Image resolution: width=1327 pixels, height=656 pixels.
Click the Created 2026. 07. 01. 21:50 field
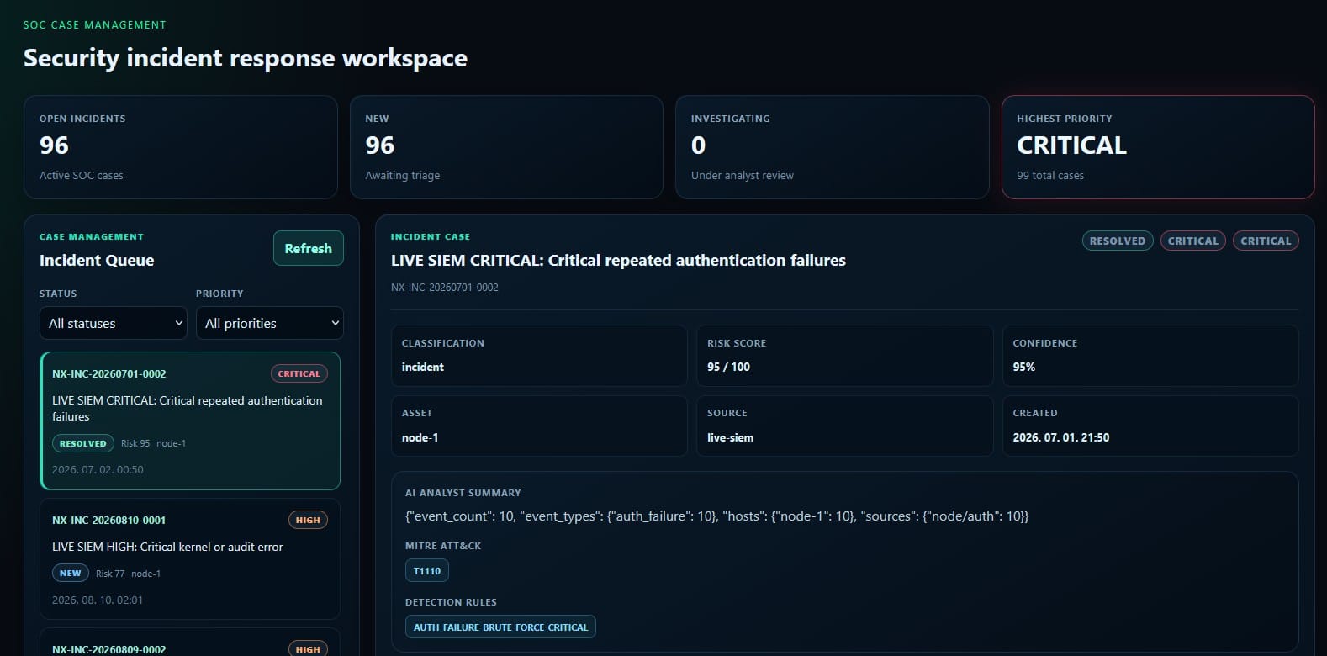pos(1150,426)
